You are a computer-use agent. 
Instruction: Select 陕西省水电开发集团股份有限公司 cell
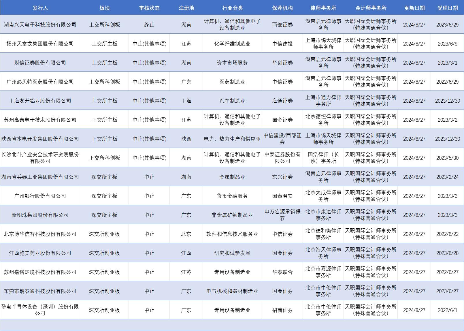tap(40, 139)
